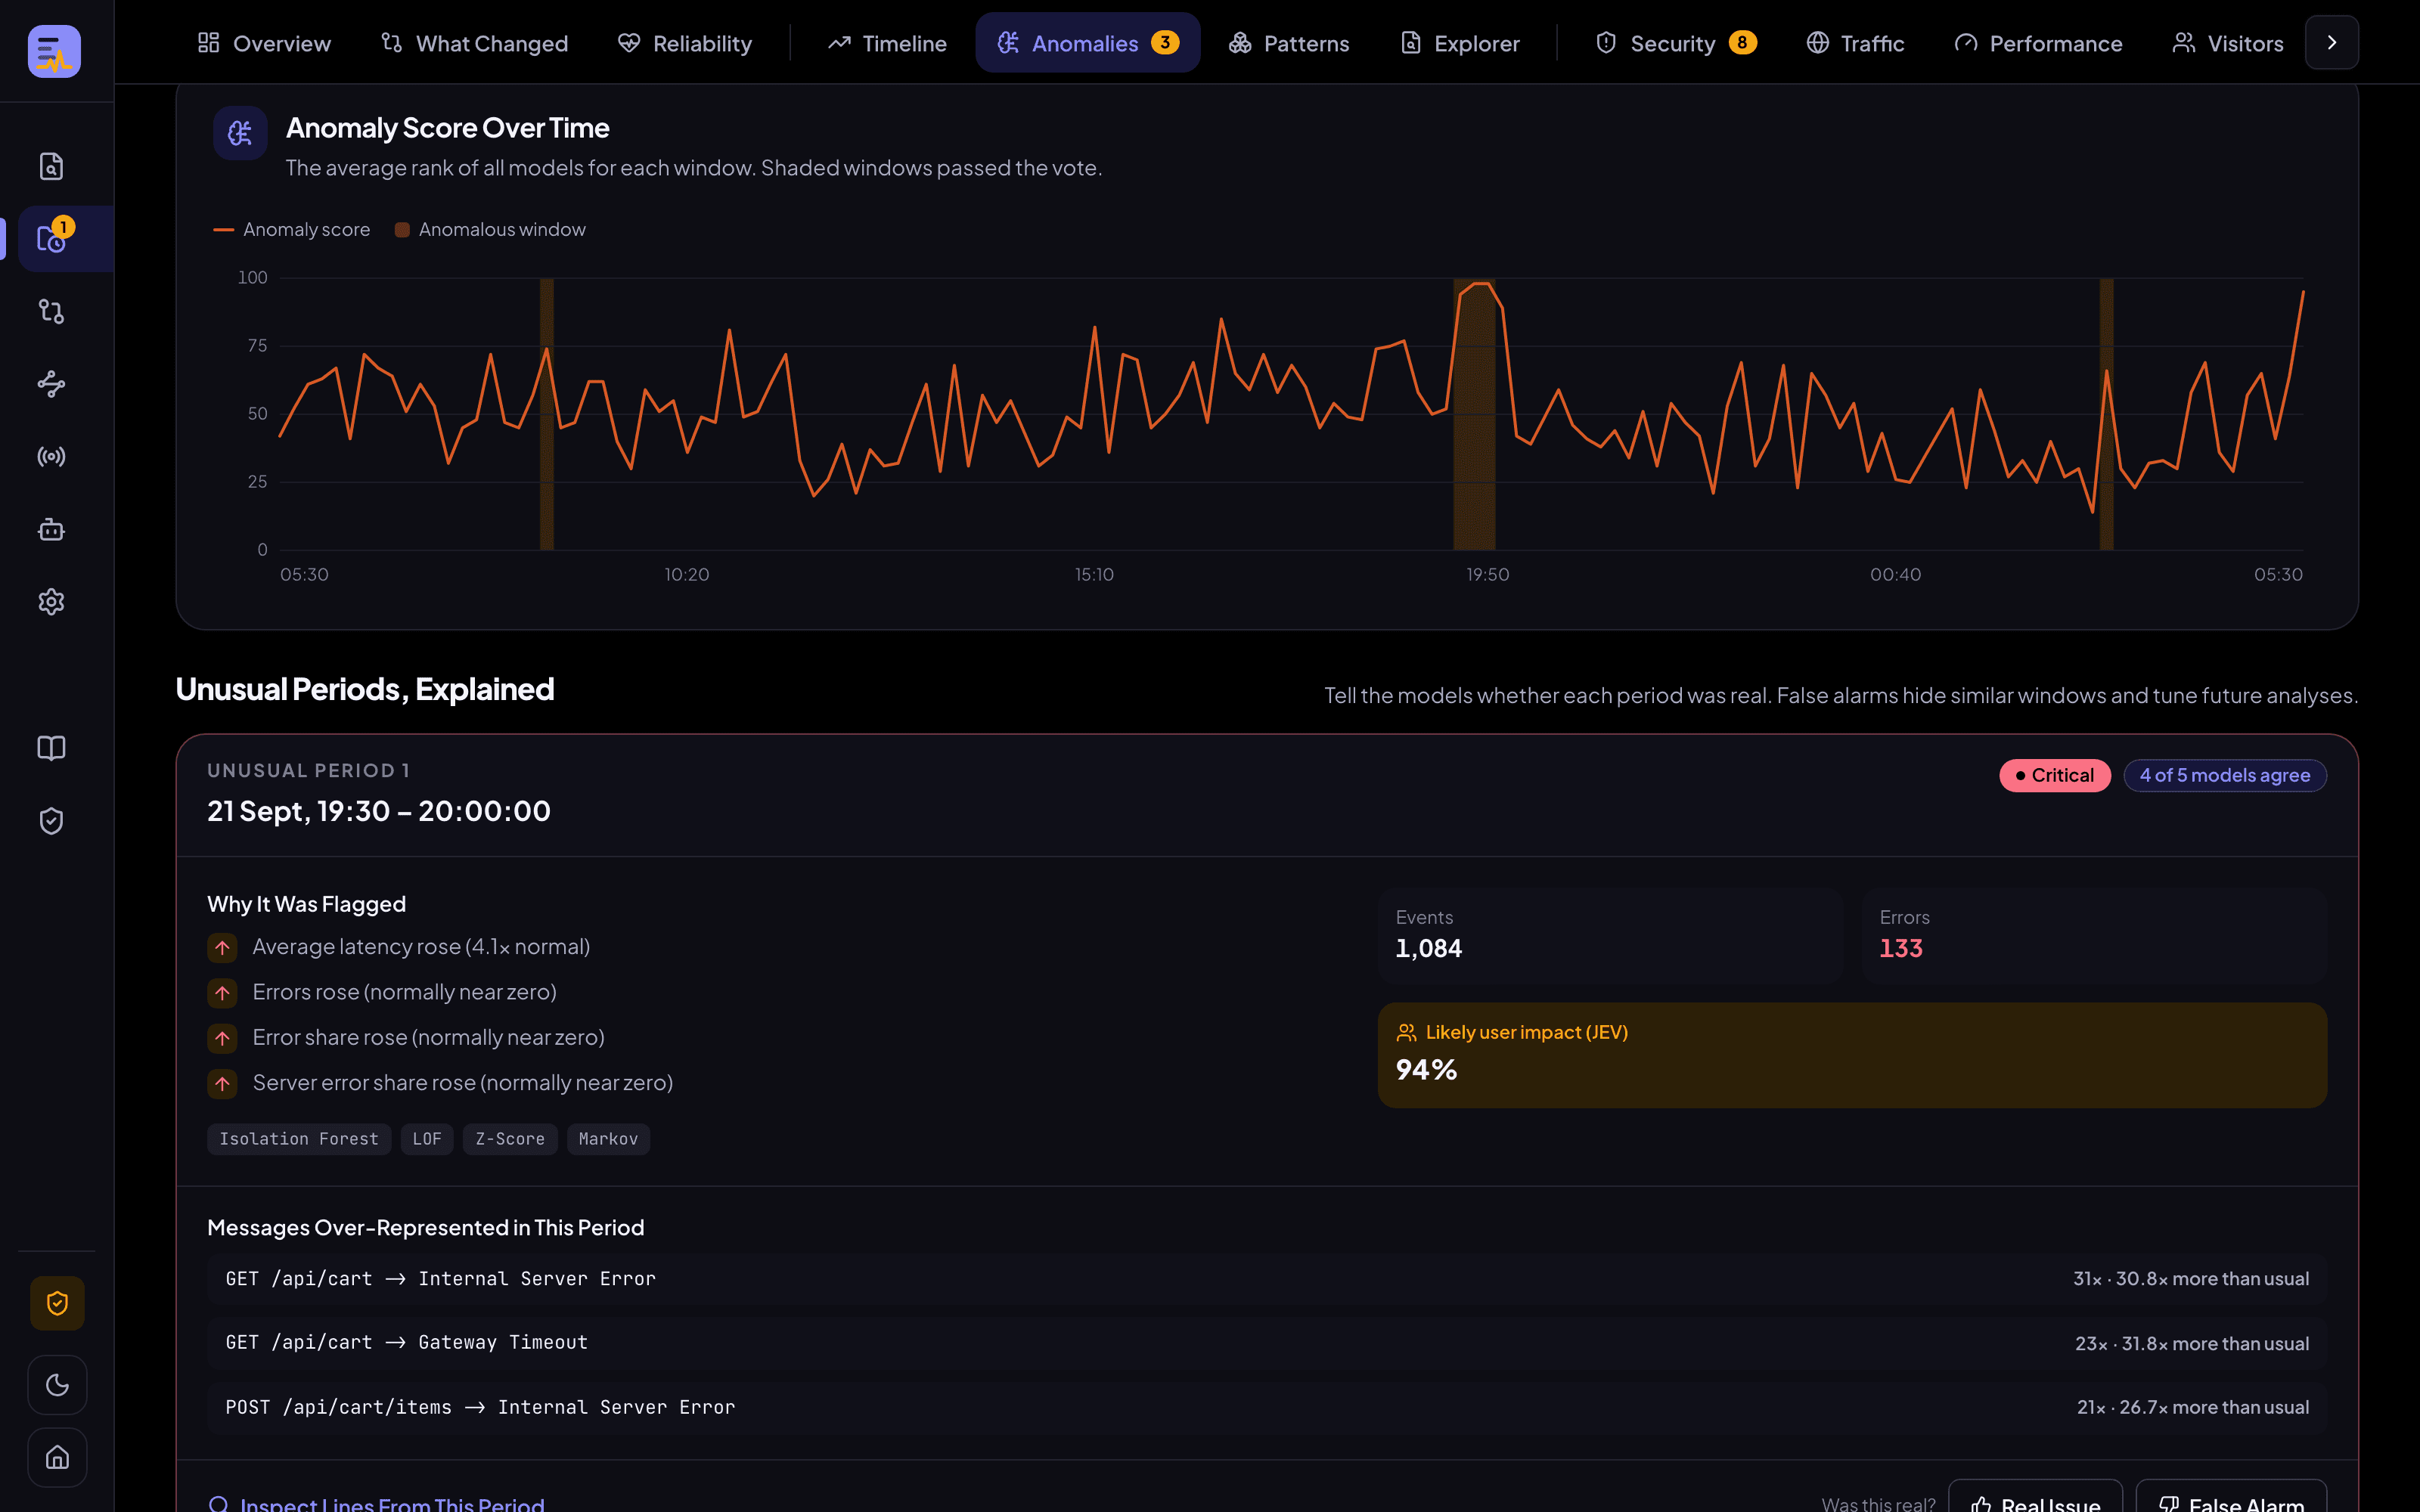Switch to the What Changed tab
2420x1512 pixels.
(474, 43)
